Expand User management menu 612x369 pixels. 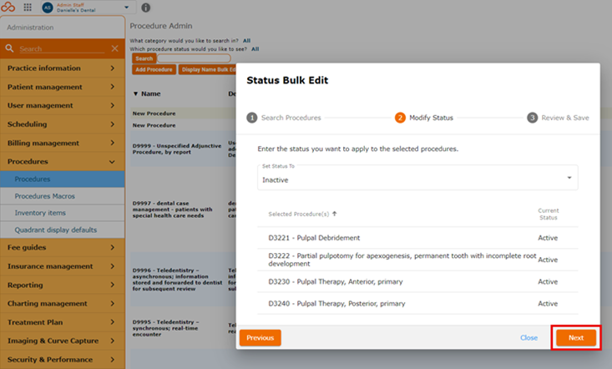pos(63,106)
